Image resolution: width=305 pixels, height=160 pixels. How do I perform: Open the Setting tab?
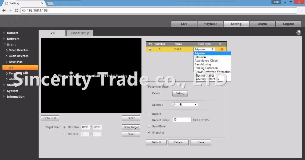(x=236, y=24)
